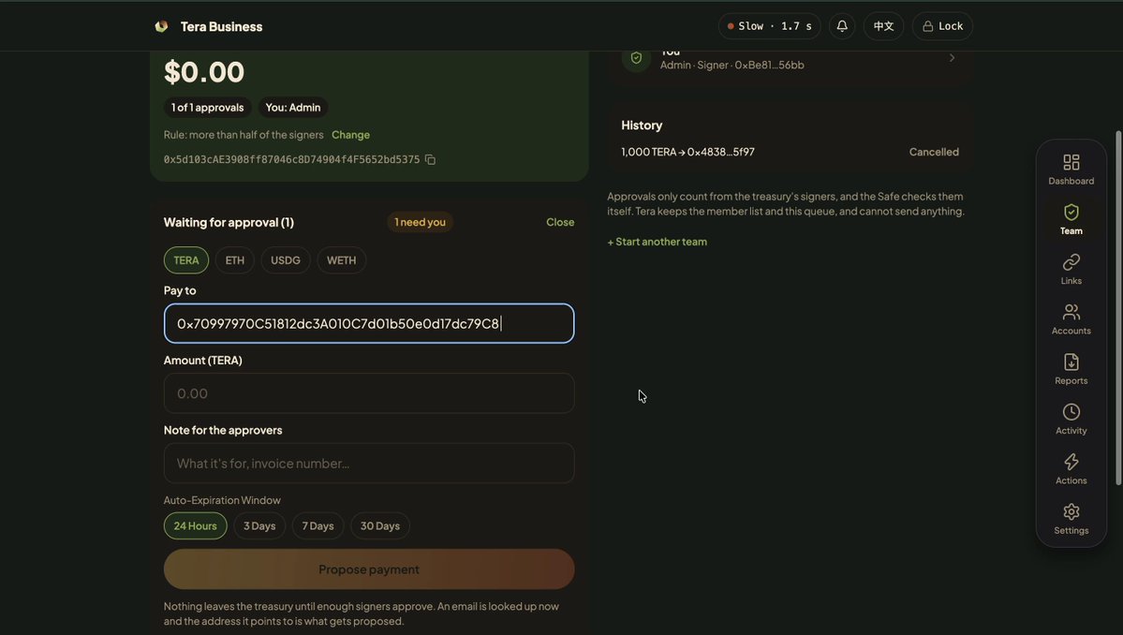Open the Reports sidebar icon
Screen dimensions: 1123x635
tap(1071, 362)
